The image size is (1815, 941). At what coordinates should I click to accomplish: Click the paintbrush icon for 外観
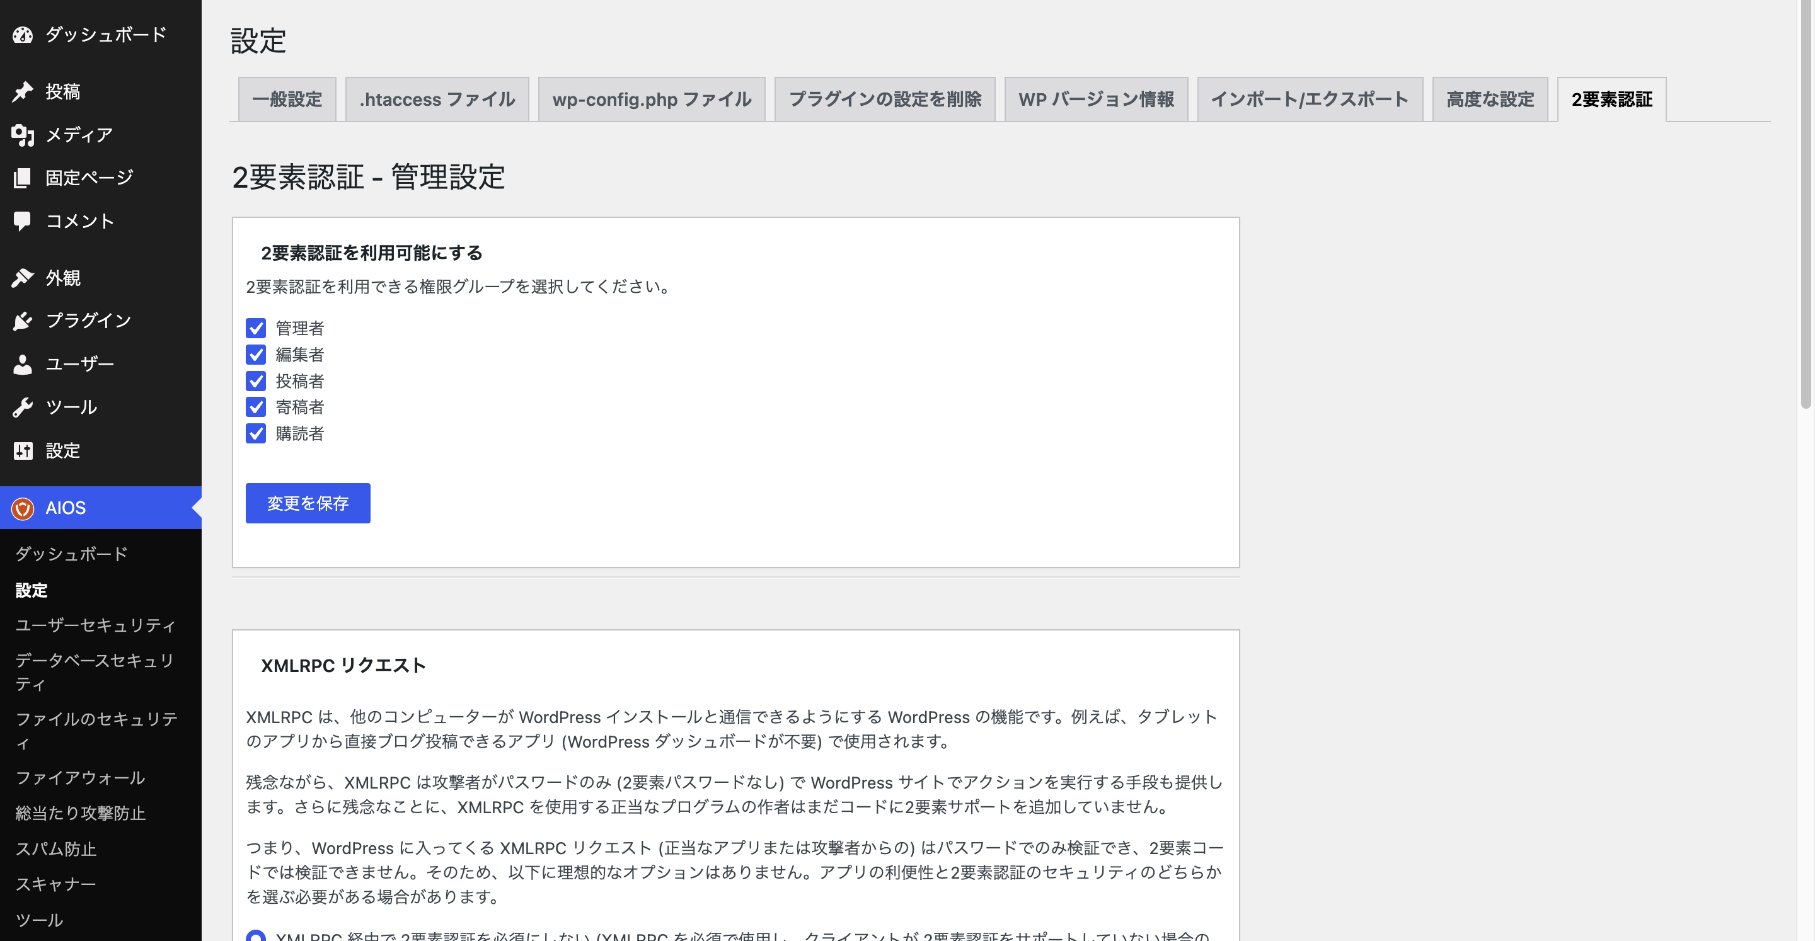pos(23,278)
